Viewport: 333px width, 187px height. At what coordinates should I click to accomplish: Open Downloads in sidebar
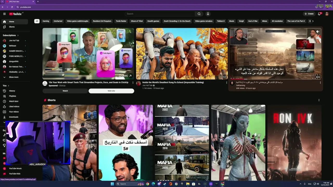pyautogui.click(x=15, y=117)
